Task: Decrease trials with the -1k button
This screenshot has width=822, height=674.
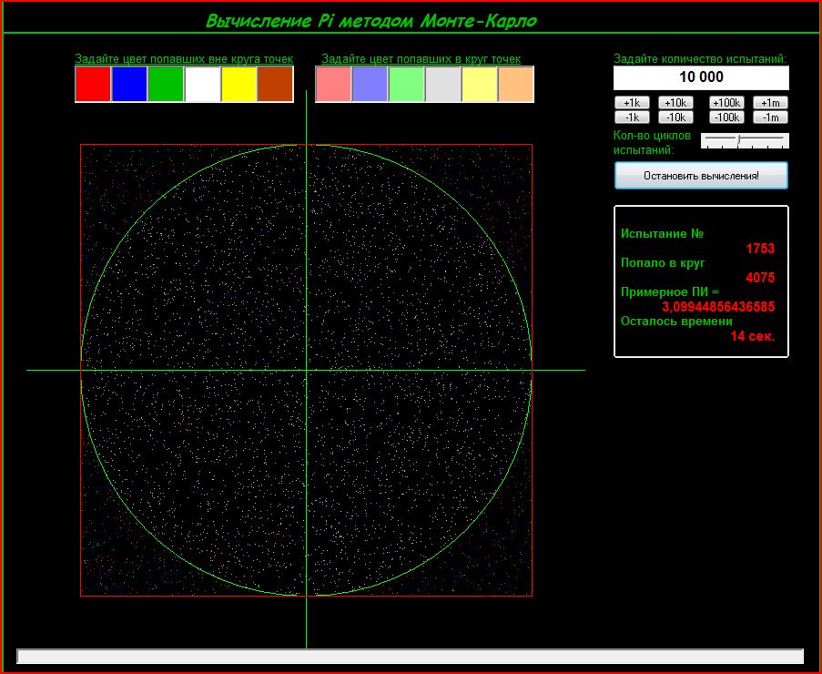Action: click(x=632, y=117)
